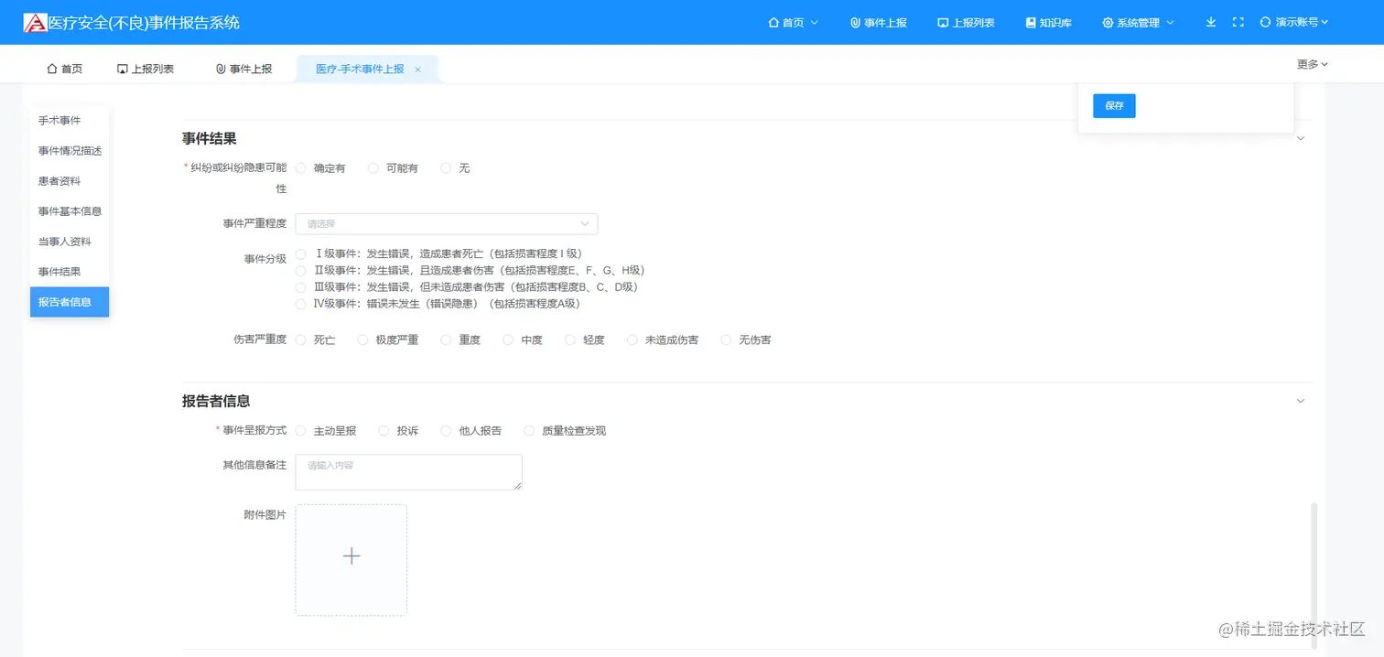Click the 附件图片 upload plus area
Viewport: 1384px width, 657px height.
[x=351, y=556]
